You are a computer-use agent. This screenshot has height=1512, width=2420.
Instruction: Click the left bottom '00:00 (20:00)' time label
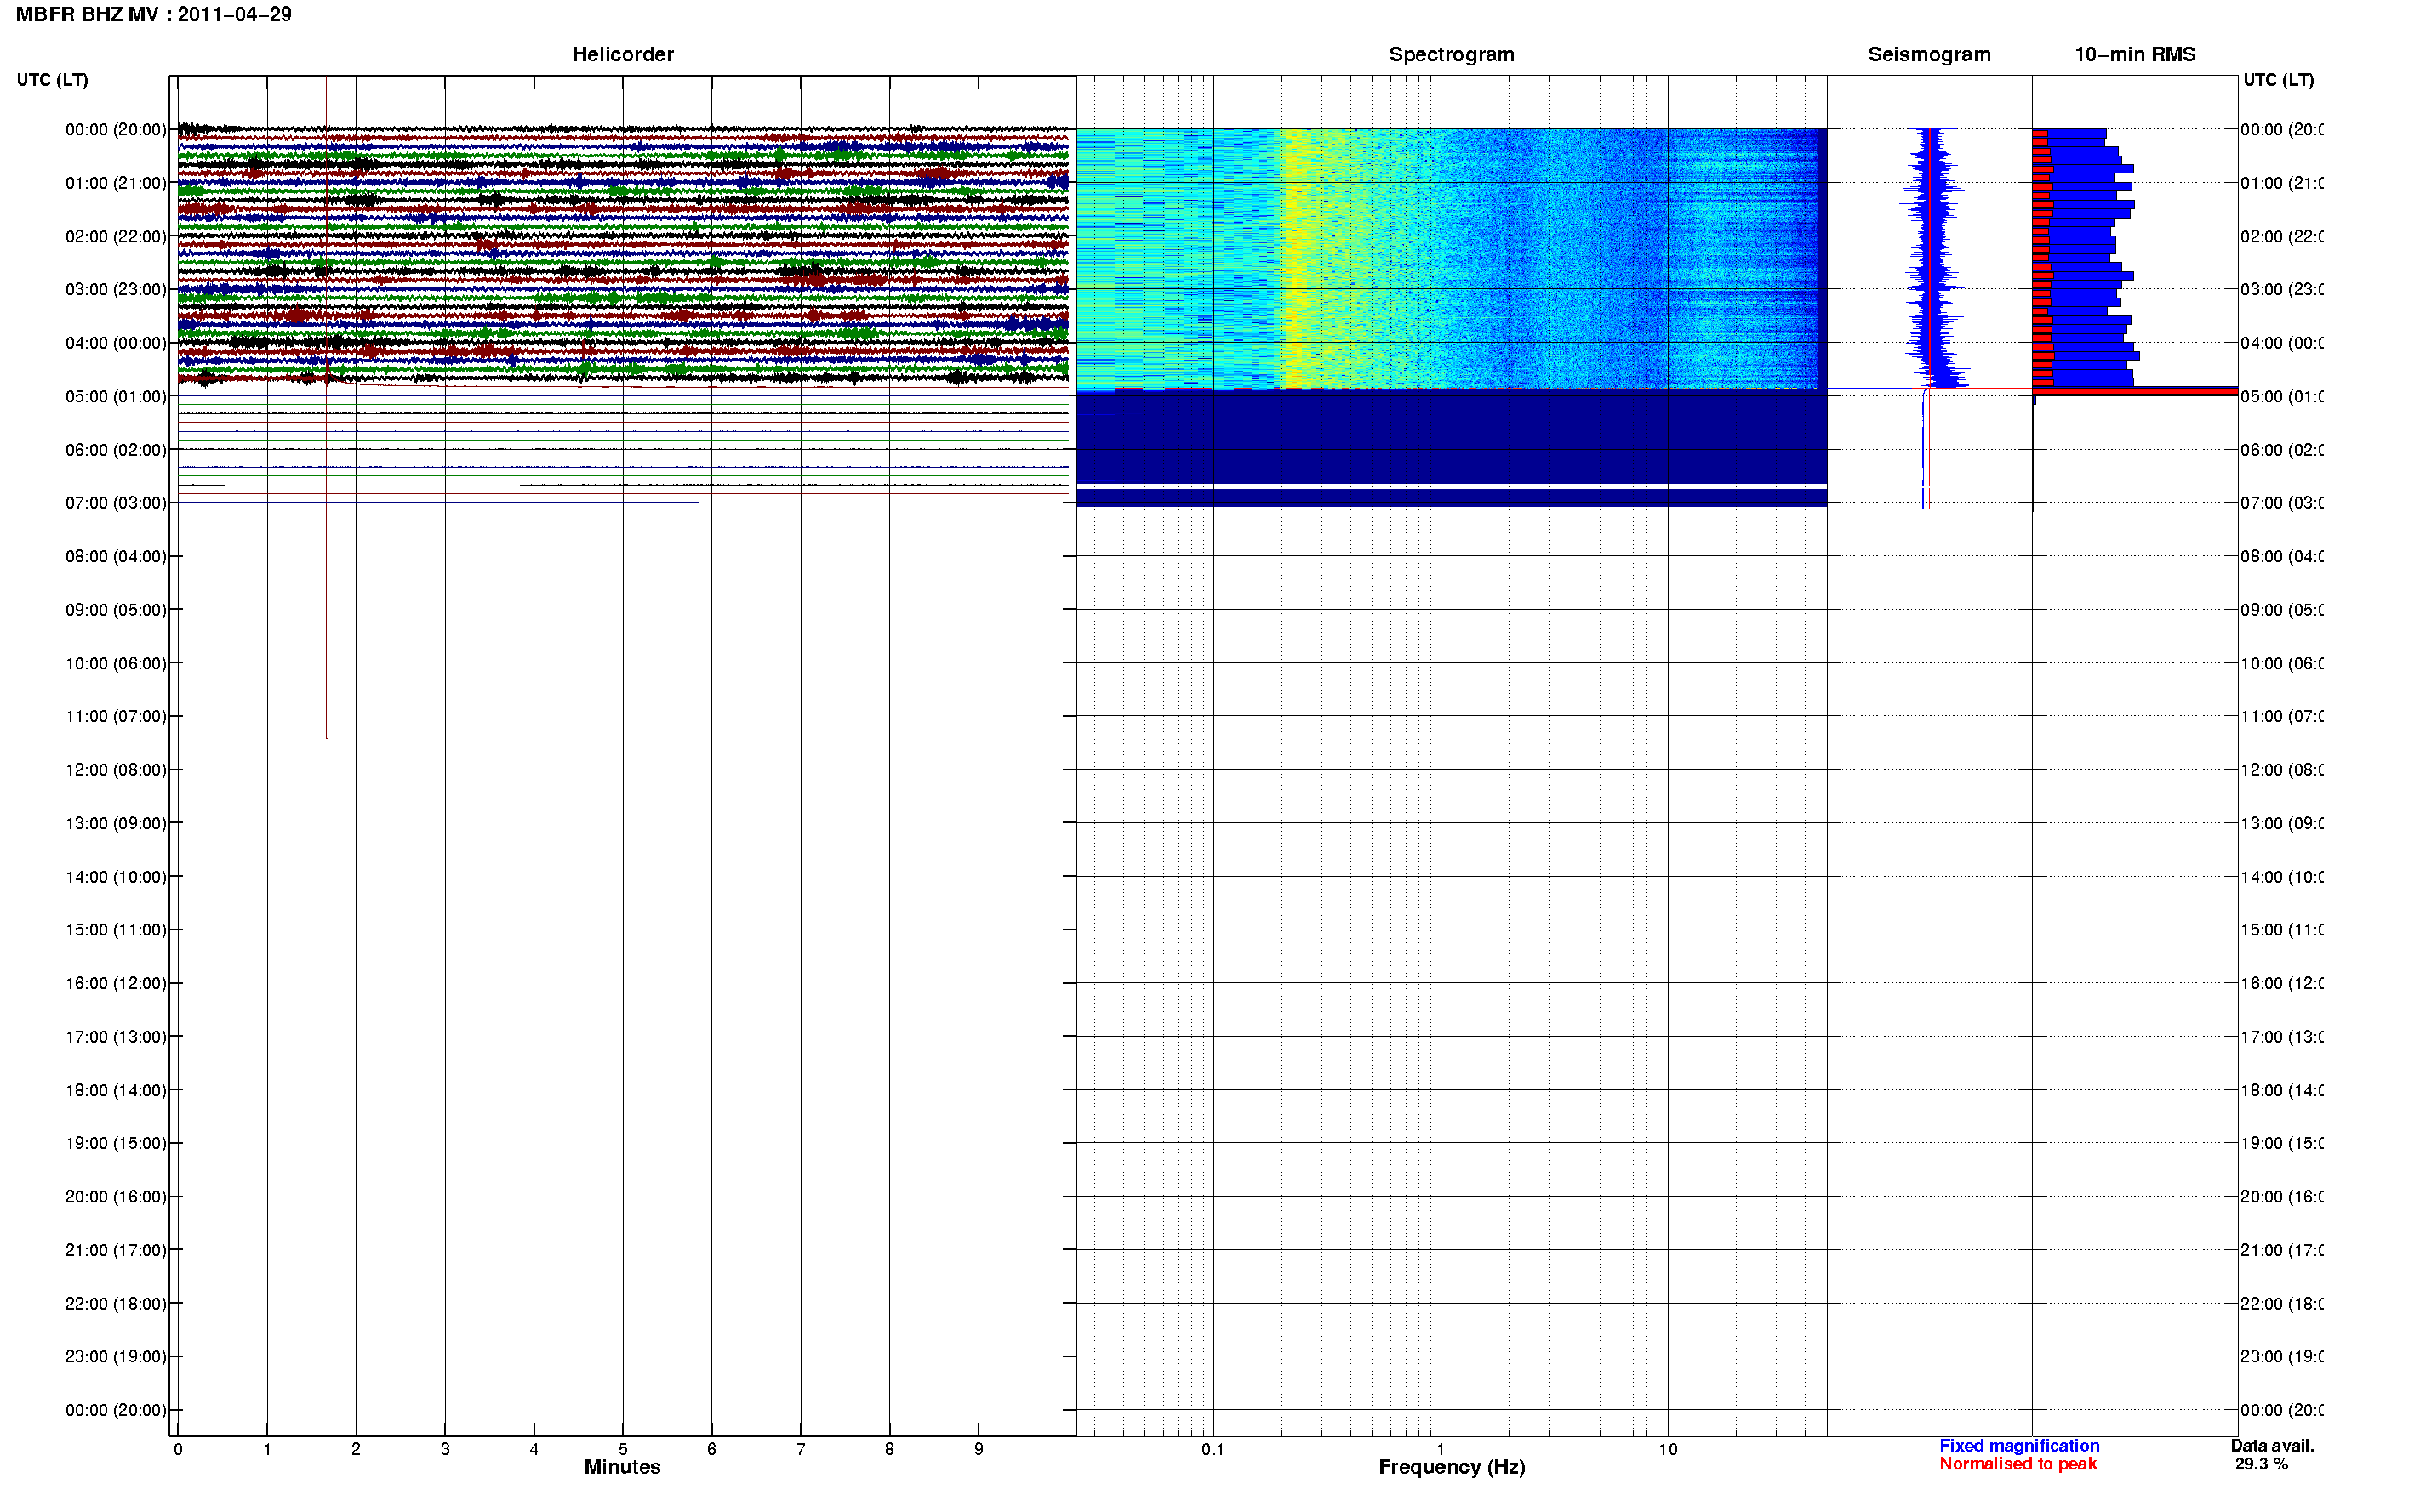coord(116,1410)
